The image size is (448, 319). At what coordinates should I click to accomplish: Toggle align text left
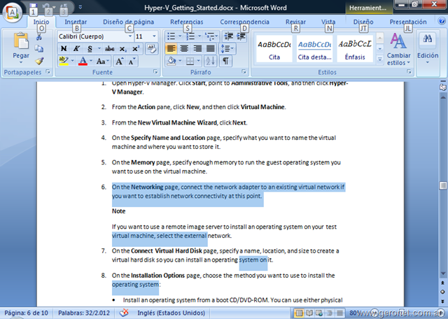tap(171, 48)
